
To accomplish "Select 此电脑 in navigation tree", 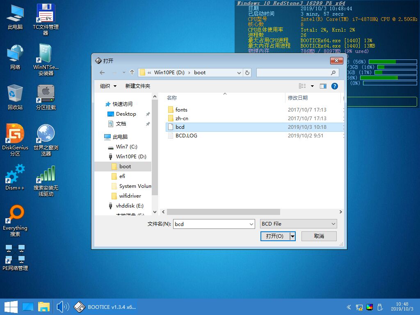I will [x=120, y=137].
